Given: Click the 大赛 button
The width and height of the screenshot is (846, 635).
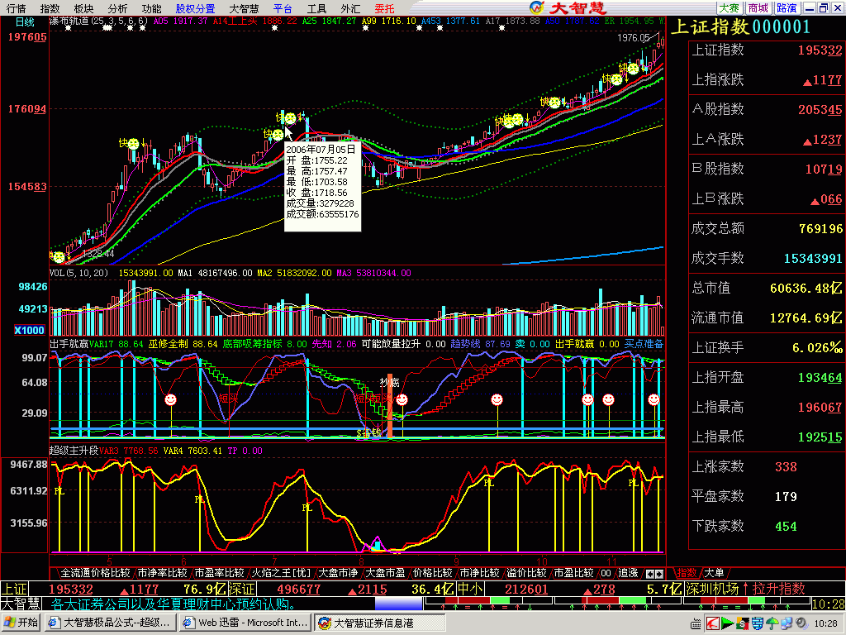Looking at the screenshot, I should [x=729, y=8].
